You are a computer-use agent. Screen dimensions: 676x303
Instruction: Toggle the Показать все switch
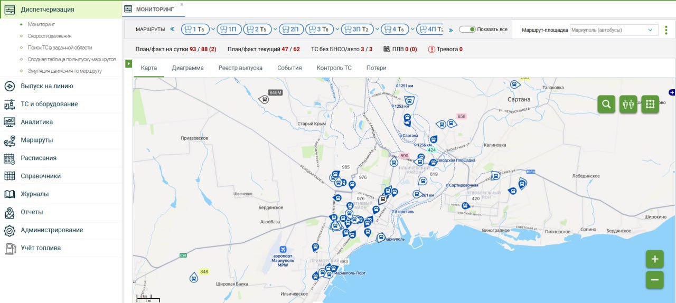coord(467,30)
